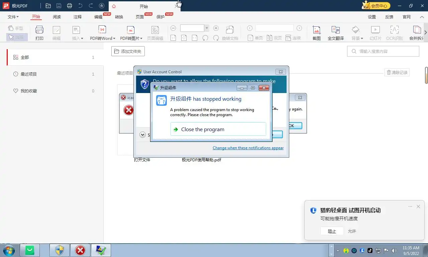Image resolution: width=428 pixels, height=257 pixels.
Task: Switch to 单页 single page view
Action: [255, 38]
